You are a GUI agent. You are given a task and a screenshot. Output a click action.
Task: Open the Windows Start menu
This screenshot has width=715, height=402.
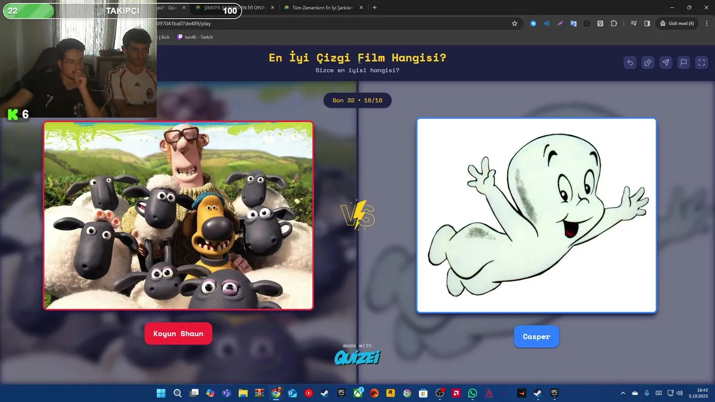click(x=161, y=393)
